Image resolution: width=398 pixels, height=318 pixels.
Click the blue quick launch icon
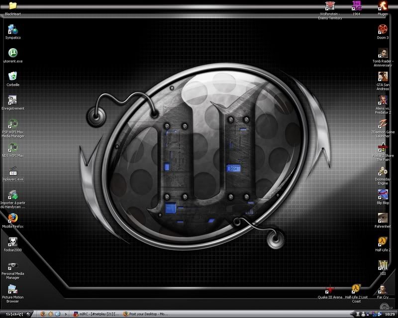pyautogui.click(x=58, y=314)
